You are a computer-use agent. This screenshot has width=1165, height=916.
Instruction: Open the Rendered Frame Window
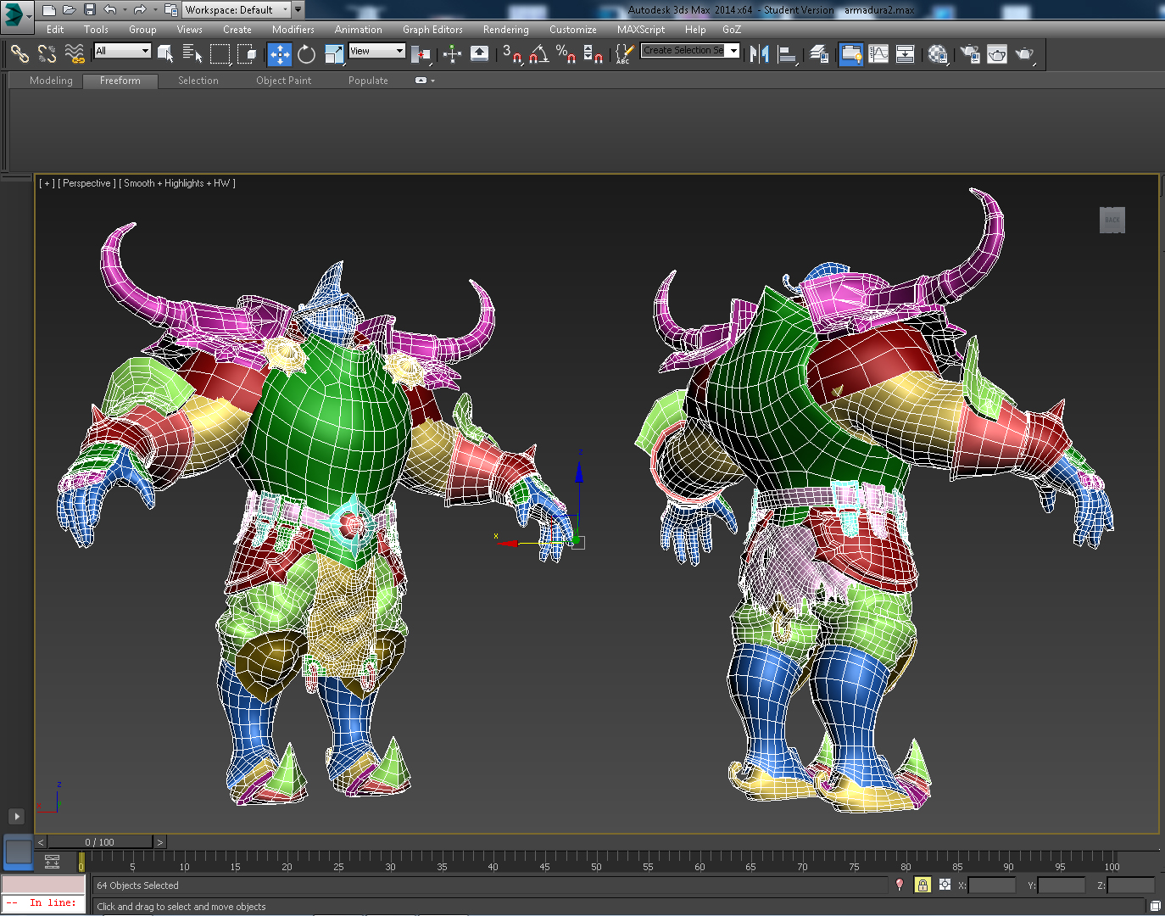click(997, 54)
